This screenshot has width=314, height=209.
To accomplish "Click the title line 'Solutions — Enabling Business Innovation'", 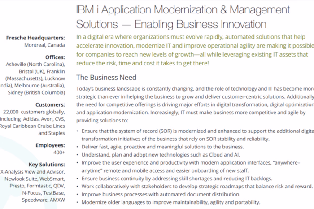I will point(171,24).
